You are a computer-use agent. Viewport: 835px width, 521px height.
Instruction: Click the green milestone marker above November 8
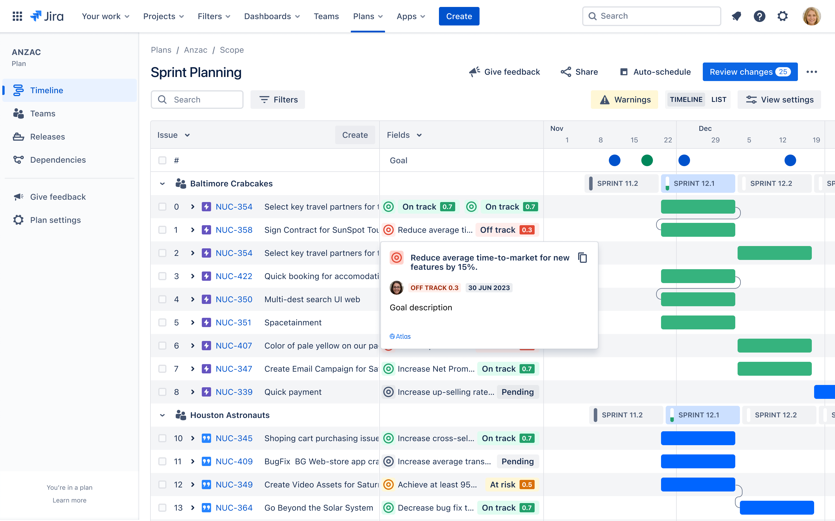[647, 160]
